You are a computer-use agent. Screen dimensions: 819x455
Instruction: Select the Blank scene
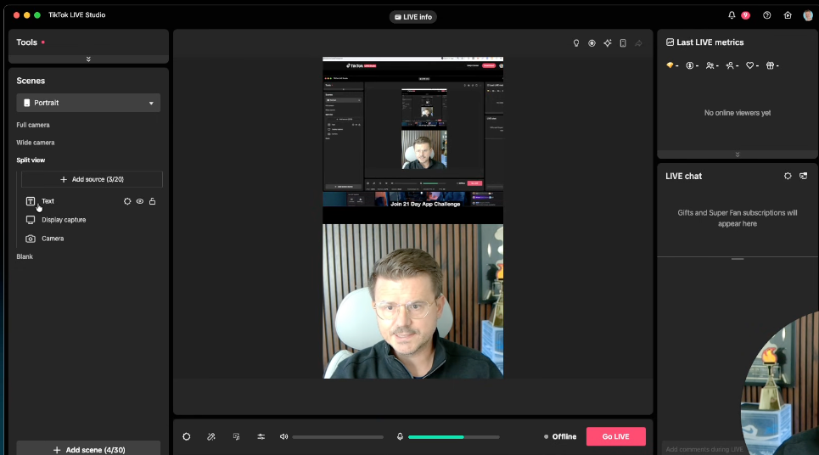(x=25, y=256)
